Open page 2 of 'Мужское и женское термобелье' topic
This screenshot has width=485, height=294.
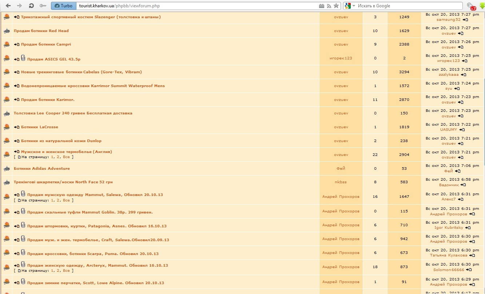(58, 157)
